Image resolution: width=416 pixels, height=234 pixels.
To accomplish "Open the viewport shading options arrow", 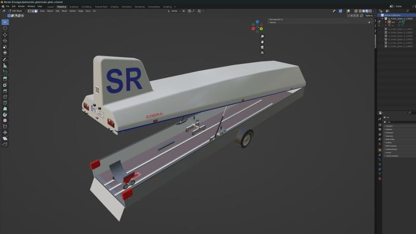I will [x=373, y=11].
